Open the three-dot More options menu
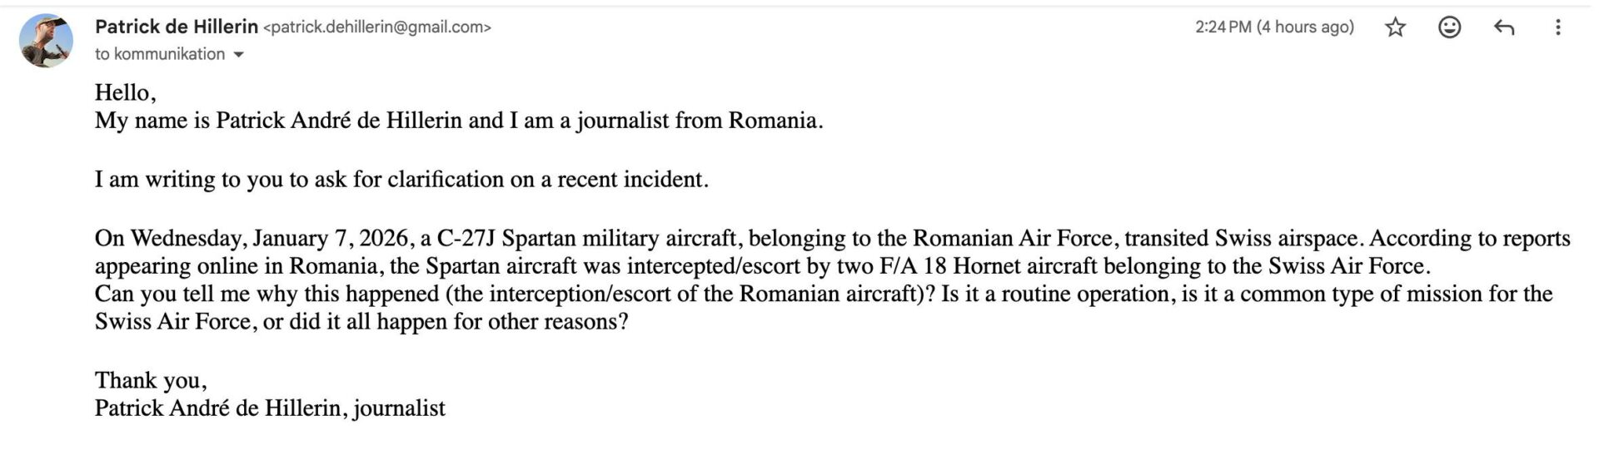Viewport: 1599px width, 455px height. [x=1557, y=27]
